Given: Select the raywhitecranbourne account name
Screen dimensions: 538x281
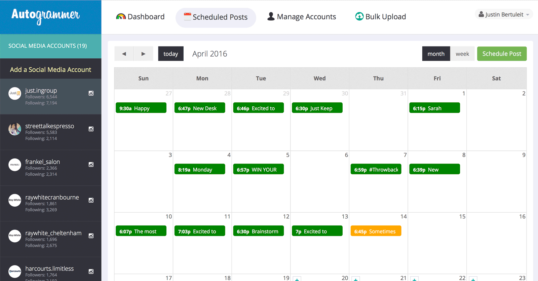Looking at the screenshot, I should click(52, 198).
